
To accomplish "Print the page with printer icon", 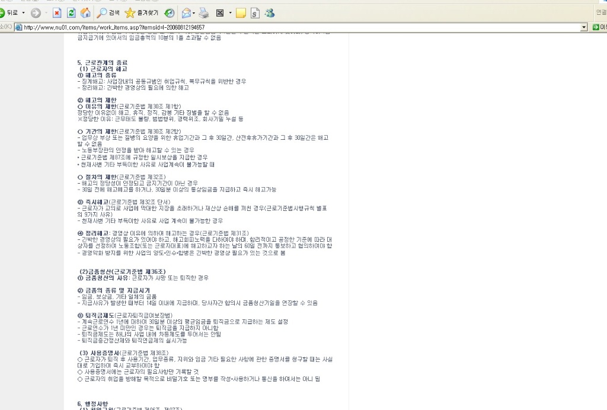I will [x=204, y=13].
